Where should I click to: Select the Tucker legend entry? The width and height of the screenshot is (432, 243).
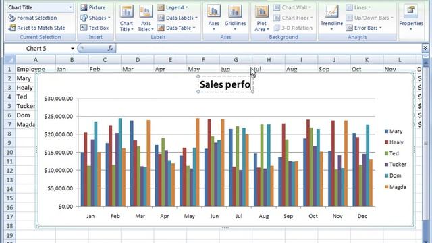(396, 165)
